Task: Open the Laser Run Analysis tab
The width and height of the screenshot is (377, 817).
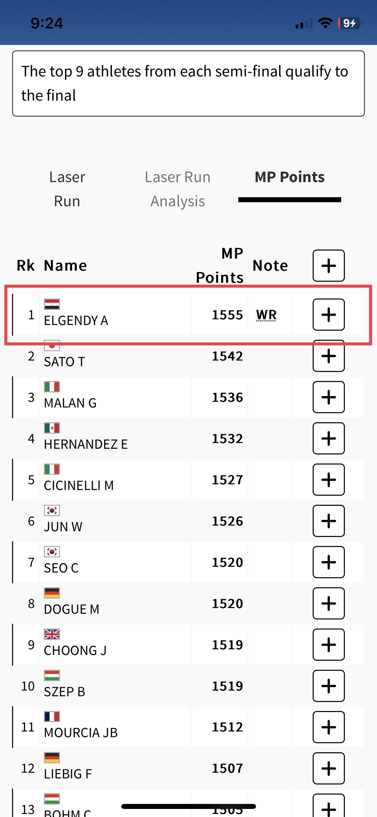Action: (178, 189)
